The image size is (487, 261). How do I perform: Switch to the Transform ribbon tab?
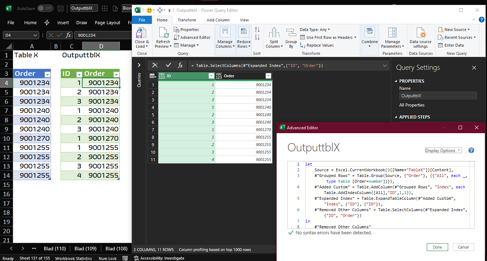coord(187,20)
